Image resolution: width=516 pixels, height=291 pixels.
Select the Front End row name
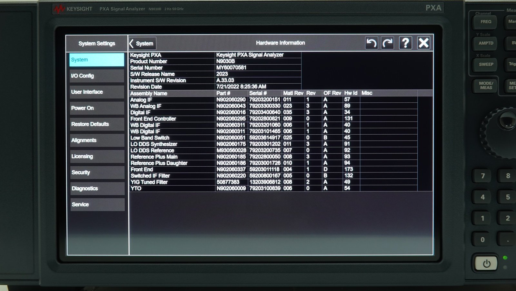tap(142, 170)
